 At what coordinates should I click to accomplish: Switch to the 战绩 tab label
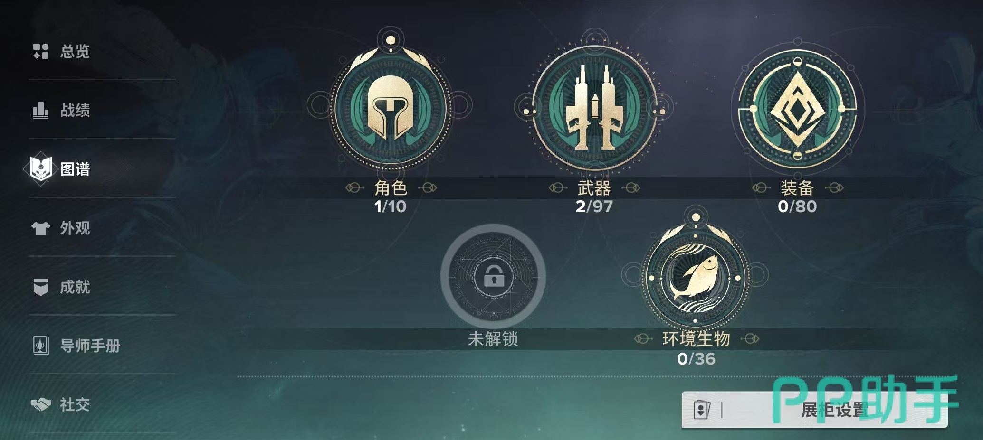pos(75,110)
